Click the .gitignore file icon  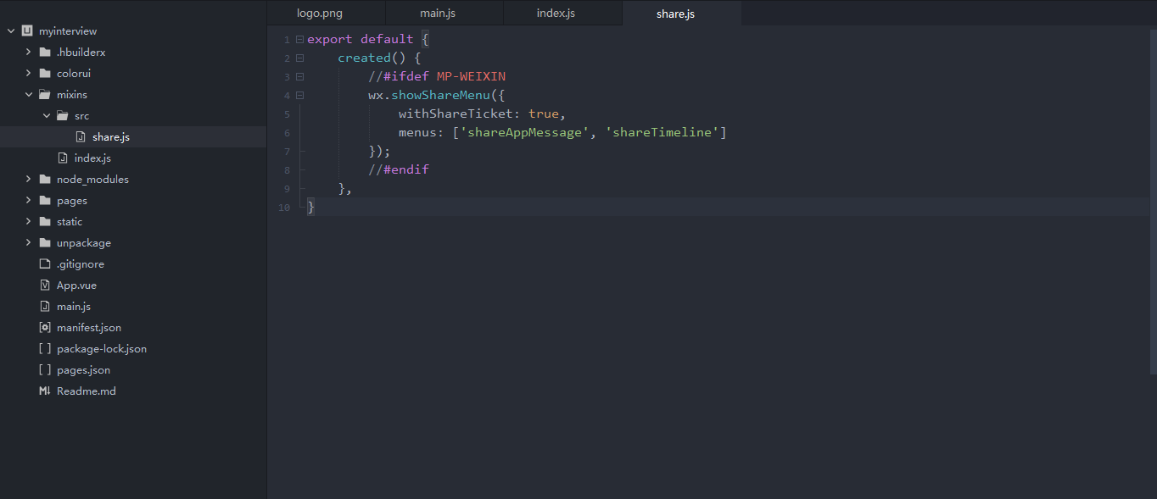tap(45, 263)
